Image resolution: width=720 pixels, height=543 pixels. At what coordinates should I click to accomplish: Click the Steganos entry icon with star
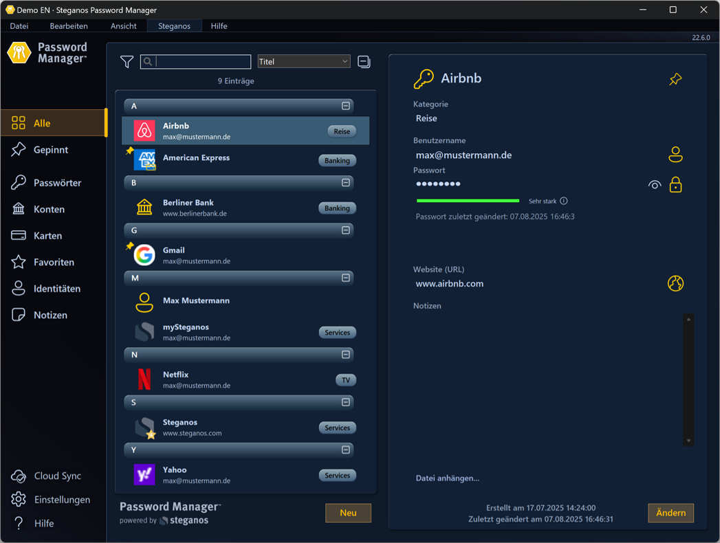pyautogui.click(x=145, y=428)
